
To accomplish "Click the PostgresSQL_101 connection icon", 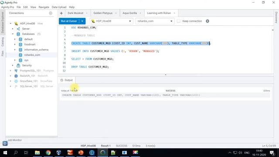I will (x=16, y=71).
